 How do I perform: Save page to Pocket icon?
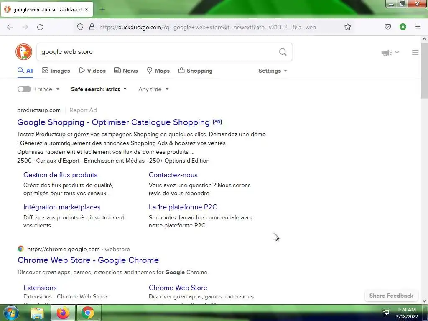click(x=387, y=27)
